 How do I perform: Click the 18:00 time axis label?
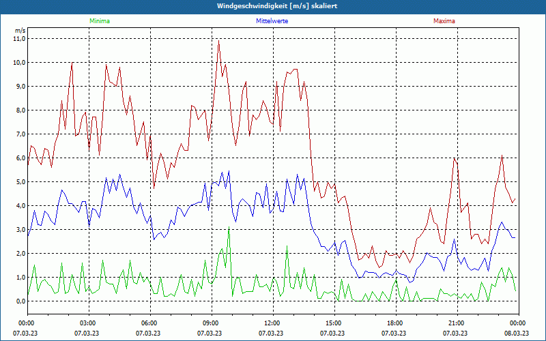coord(394,323)
